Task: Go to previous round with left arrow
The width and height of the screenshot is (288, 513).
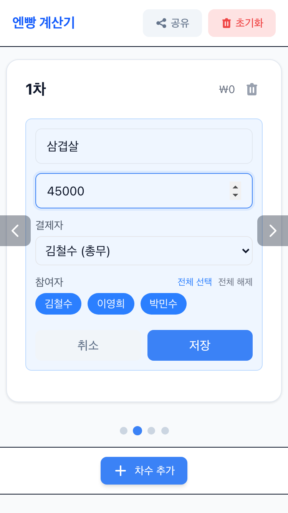Action: [15, 231]
